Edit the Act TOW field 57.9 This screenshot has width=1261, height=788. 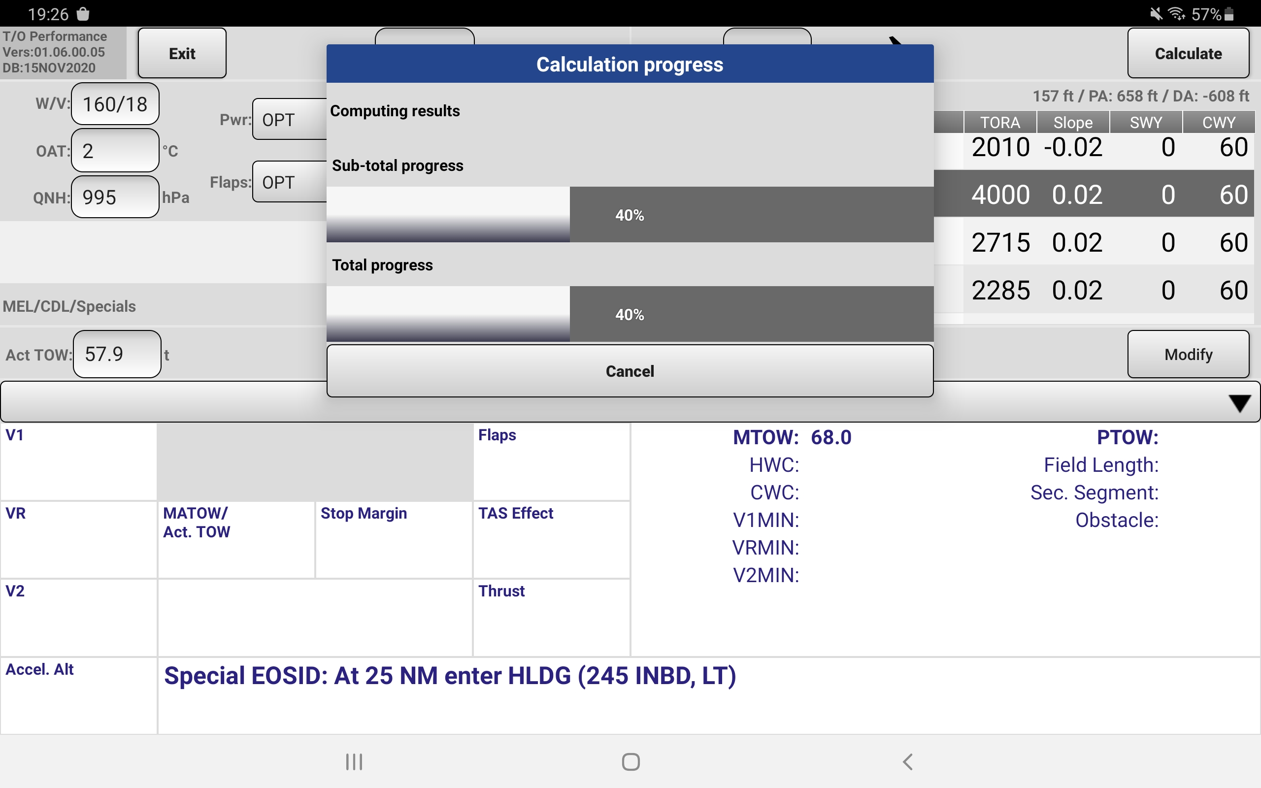[x=117, y=355]
